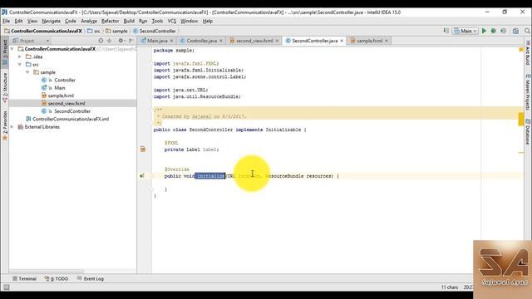This screenshot has width=532, height=299.
Task: Close the Controller.java tab
Action: pos(221,41)
